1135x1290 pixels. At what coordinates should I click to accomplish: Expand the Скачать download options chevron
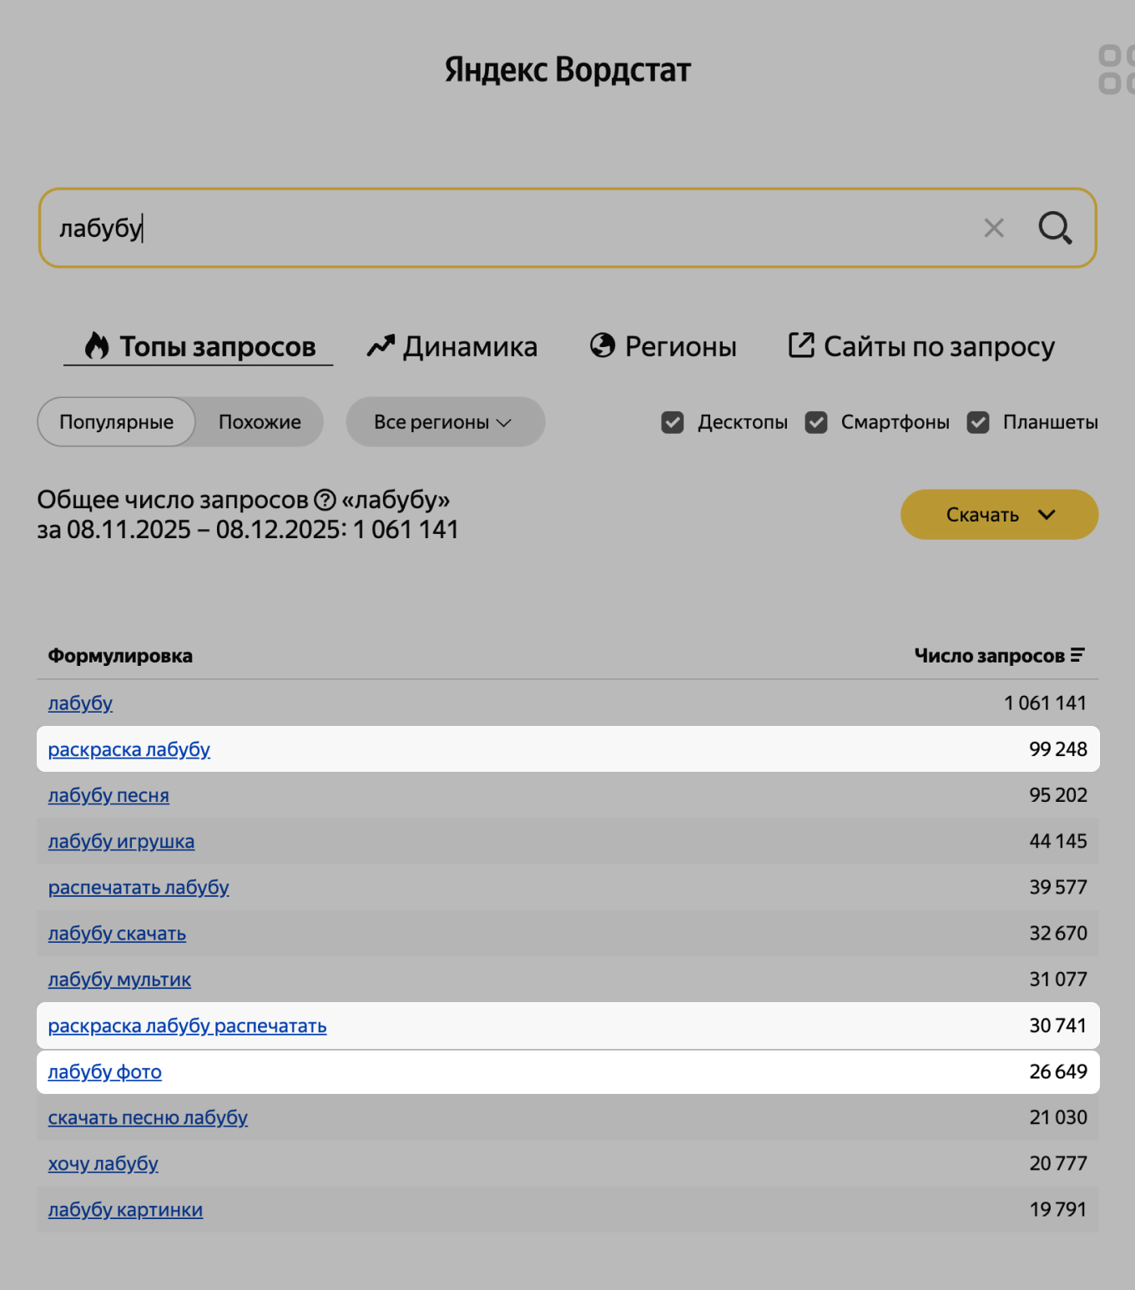[x=1048, y=515]
